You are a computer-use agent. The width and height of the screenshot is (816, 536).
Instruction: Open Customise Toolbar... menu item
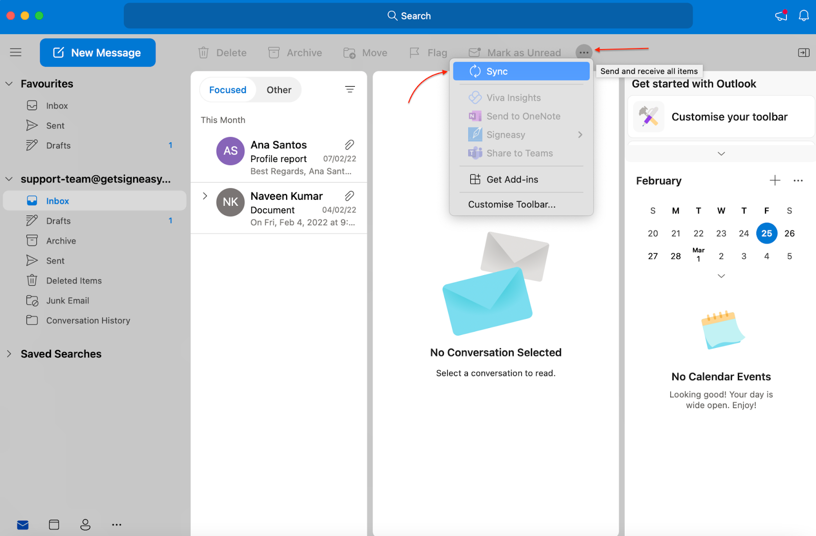click(521, 204)
